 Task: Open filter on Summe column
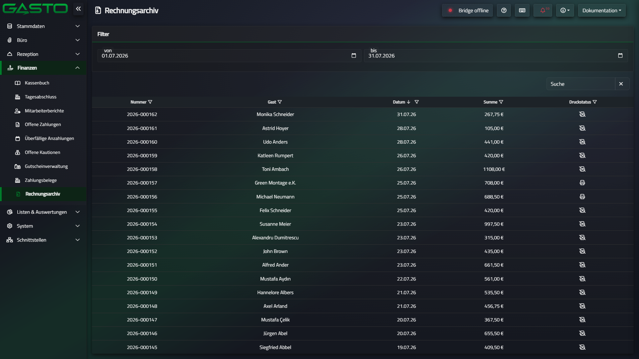click(501, 102)
